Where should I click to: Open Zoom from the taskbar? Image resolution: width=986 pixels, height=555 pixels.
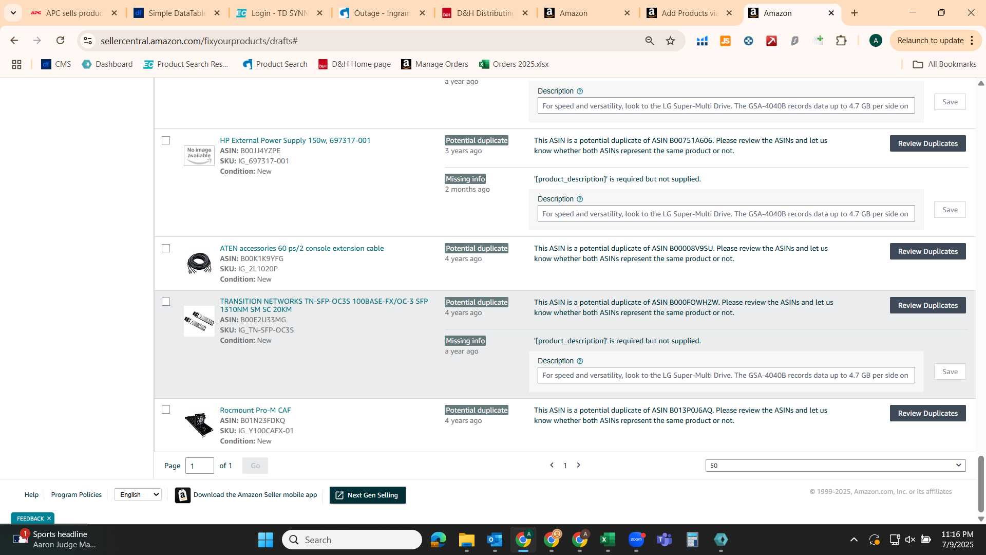636,540
